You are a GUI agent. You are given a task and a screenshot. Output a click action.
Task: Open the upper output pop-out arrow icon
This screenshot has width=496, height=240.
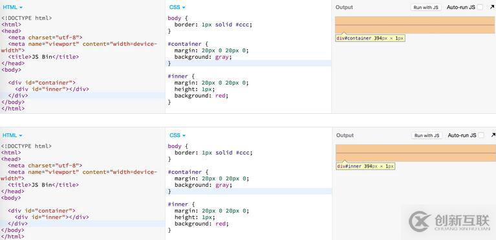(493, 7)
